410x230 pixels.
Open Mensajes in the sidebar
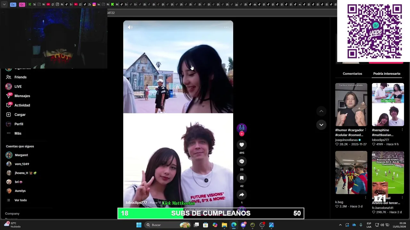tap(22, 96)
